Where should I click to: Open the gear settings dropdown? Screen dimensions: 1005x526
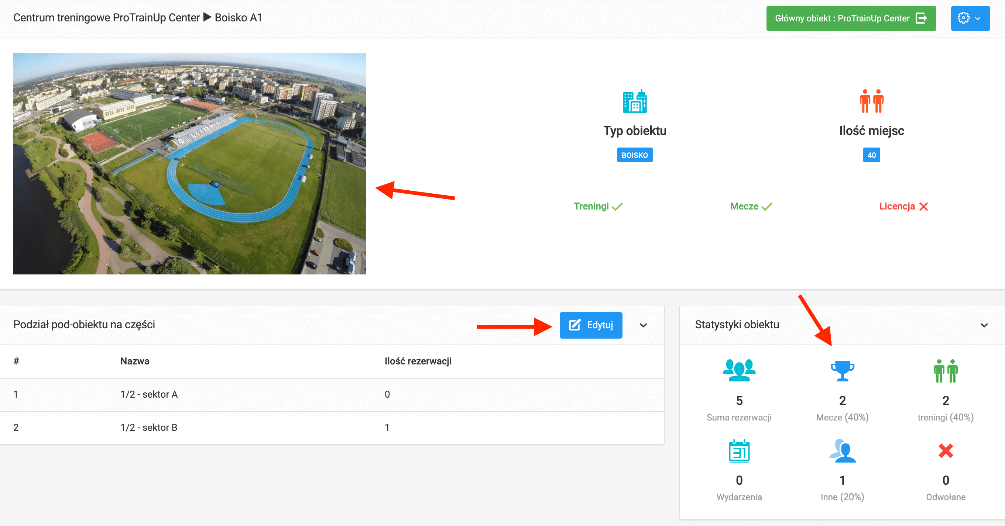970,18
